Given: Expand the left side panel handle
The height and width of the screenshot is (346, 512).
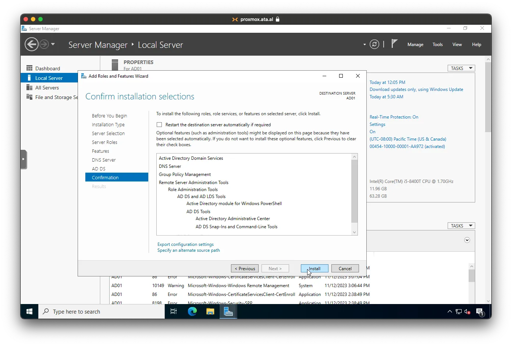Looking at the screenshot, I should point(24,159).
